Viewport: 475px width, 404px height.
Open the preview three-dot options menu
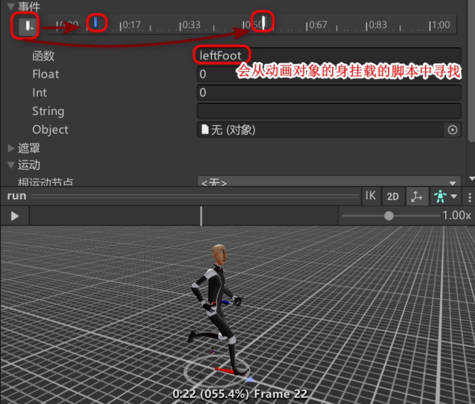[470, 197]
